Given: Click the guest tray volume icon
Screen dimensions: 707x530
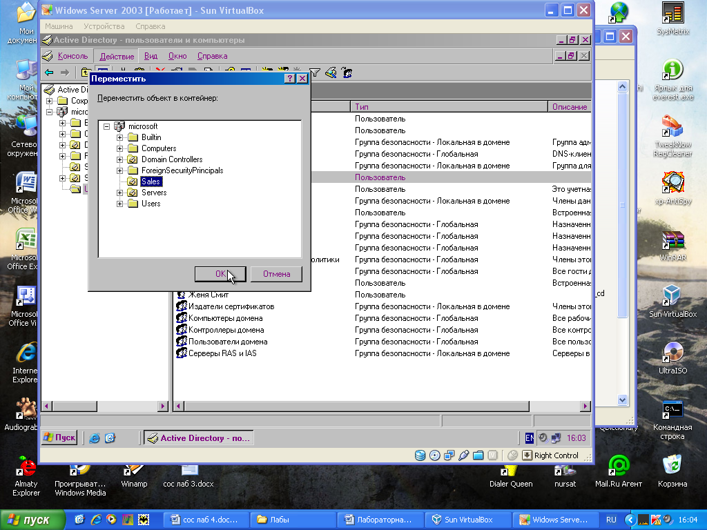Looking at the screenshot, I should coord(543,438).
